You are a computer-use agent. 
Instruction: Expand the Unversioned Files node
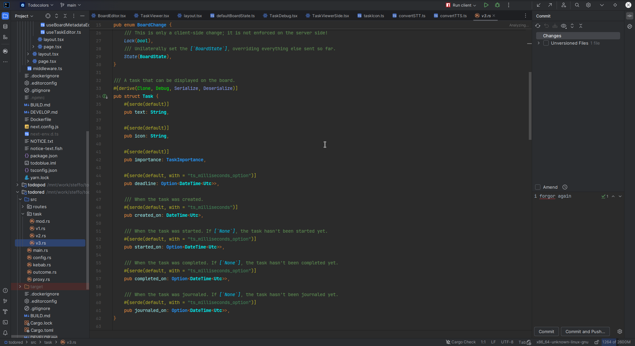click(539, 43)
